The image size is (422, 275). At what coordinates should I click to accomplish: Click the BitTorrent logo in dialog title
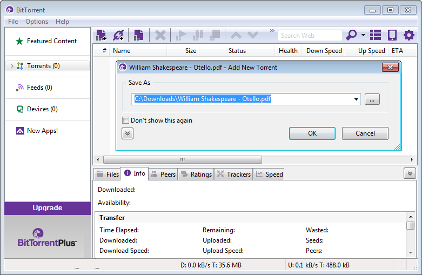[123, 68]
